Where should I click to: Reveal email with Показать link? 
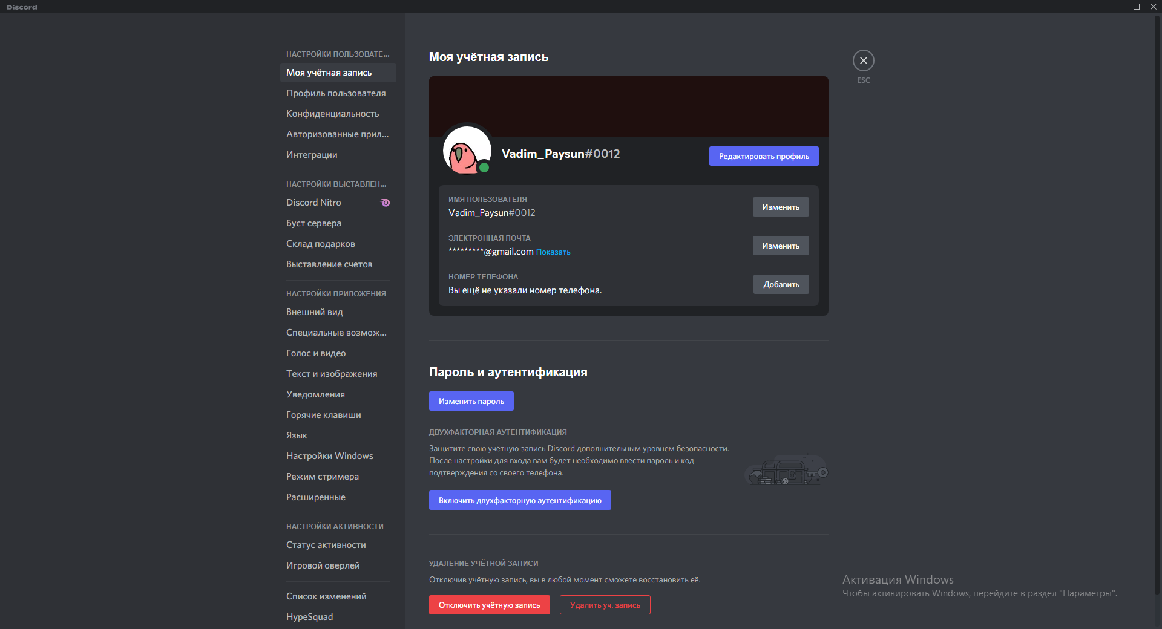coord(553,252)
